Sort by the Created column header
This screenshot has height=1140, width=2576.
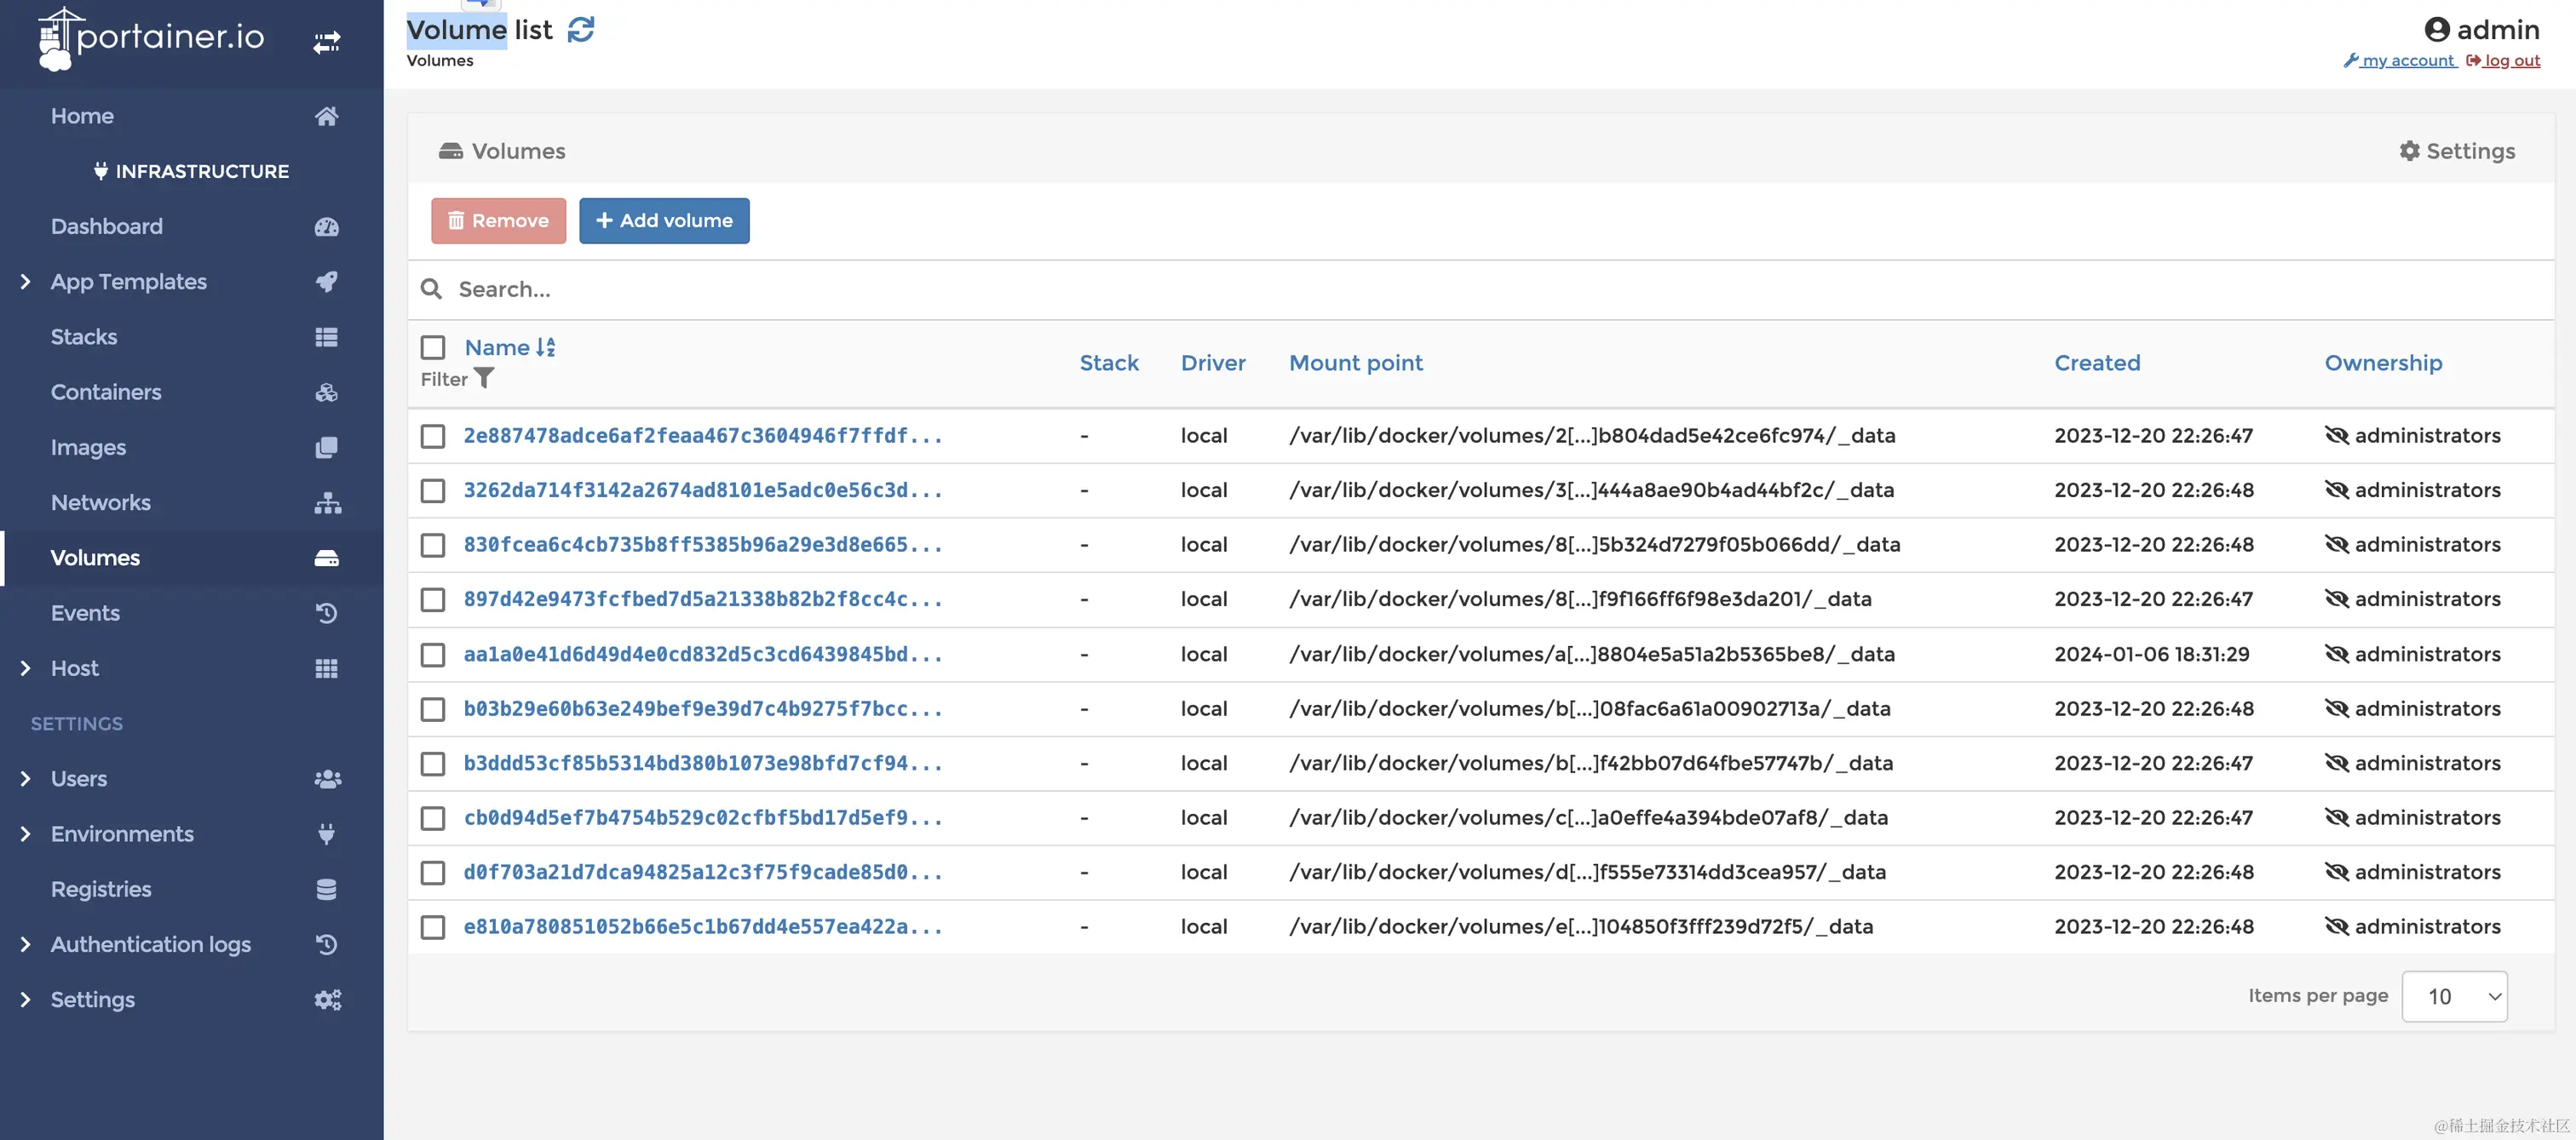tap(2097, 364)
